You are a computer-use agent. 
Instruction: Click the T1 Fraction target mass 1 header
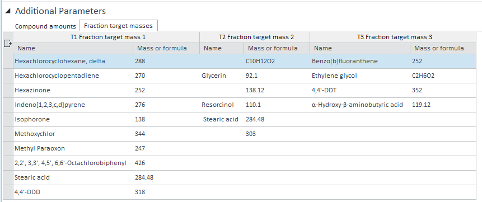(x=106, y=37)
